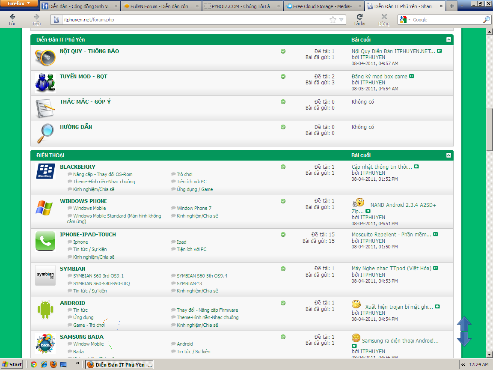Click the Android robot forum icon
Viewport: 493px width, 370px height.
45,310
